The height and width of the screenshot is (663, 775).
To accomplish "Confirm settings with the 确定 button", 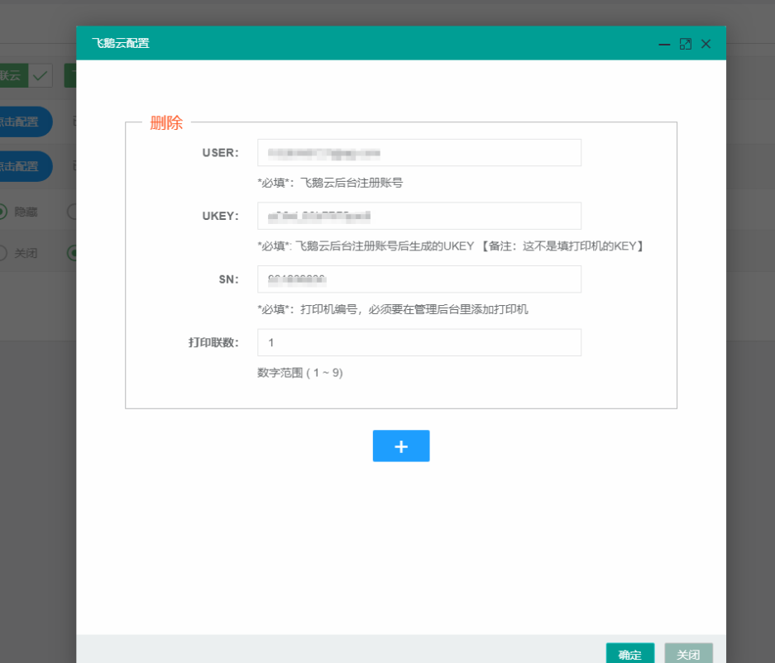I will click(x=630, y=653).
